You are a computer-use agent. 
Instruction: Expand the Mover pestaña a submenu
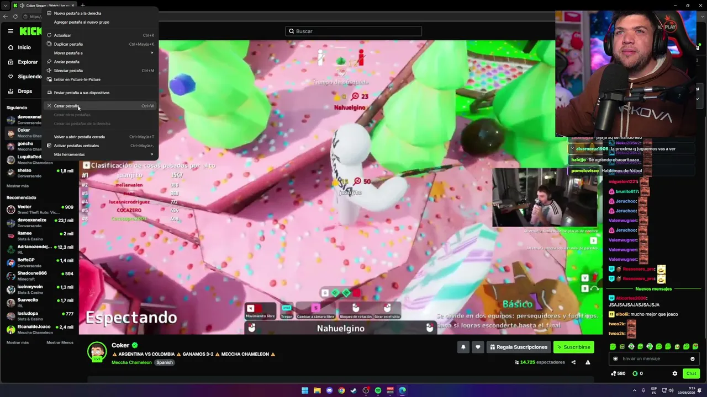(101, 53)
